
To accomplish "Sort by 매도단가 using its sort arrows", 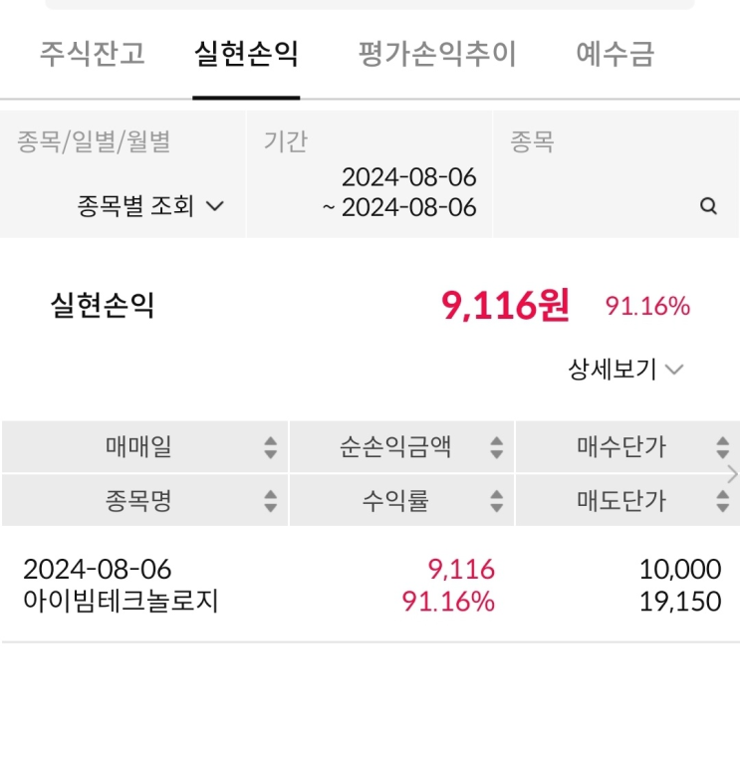I will click(722, 501).
